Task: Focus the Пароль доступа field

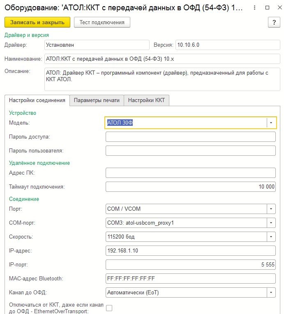Action: pyautogui.click(x=190, y=137)
